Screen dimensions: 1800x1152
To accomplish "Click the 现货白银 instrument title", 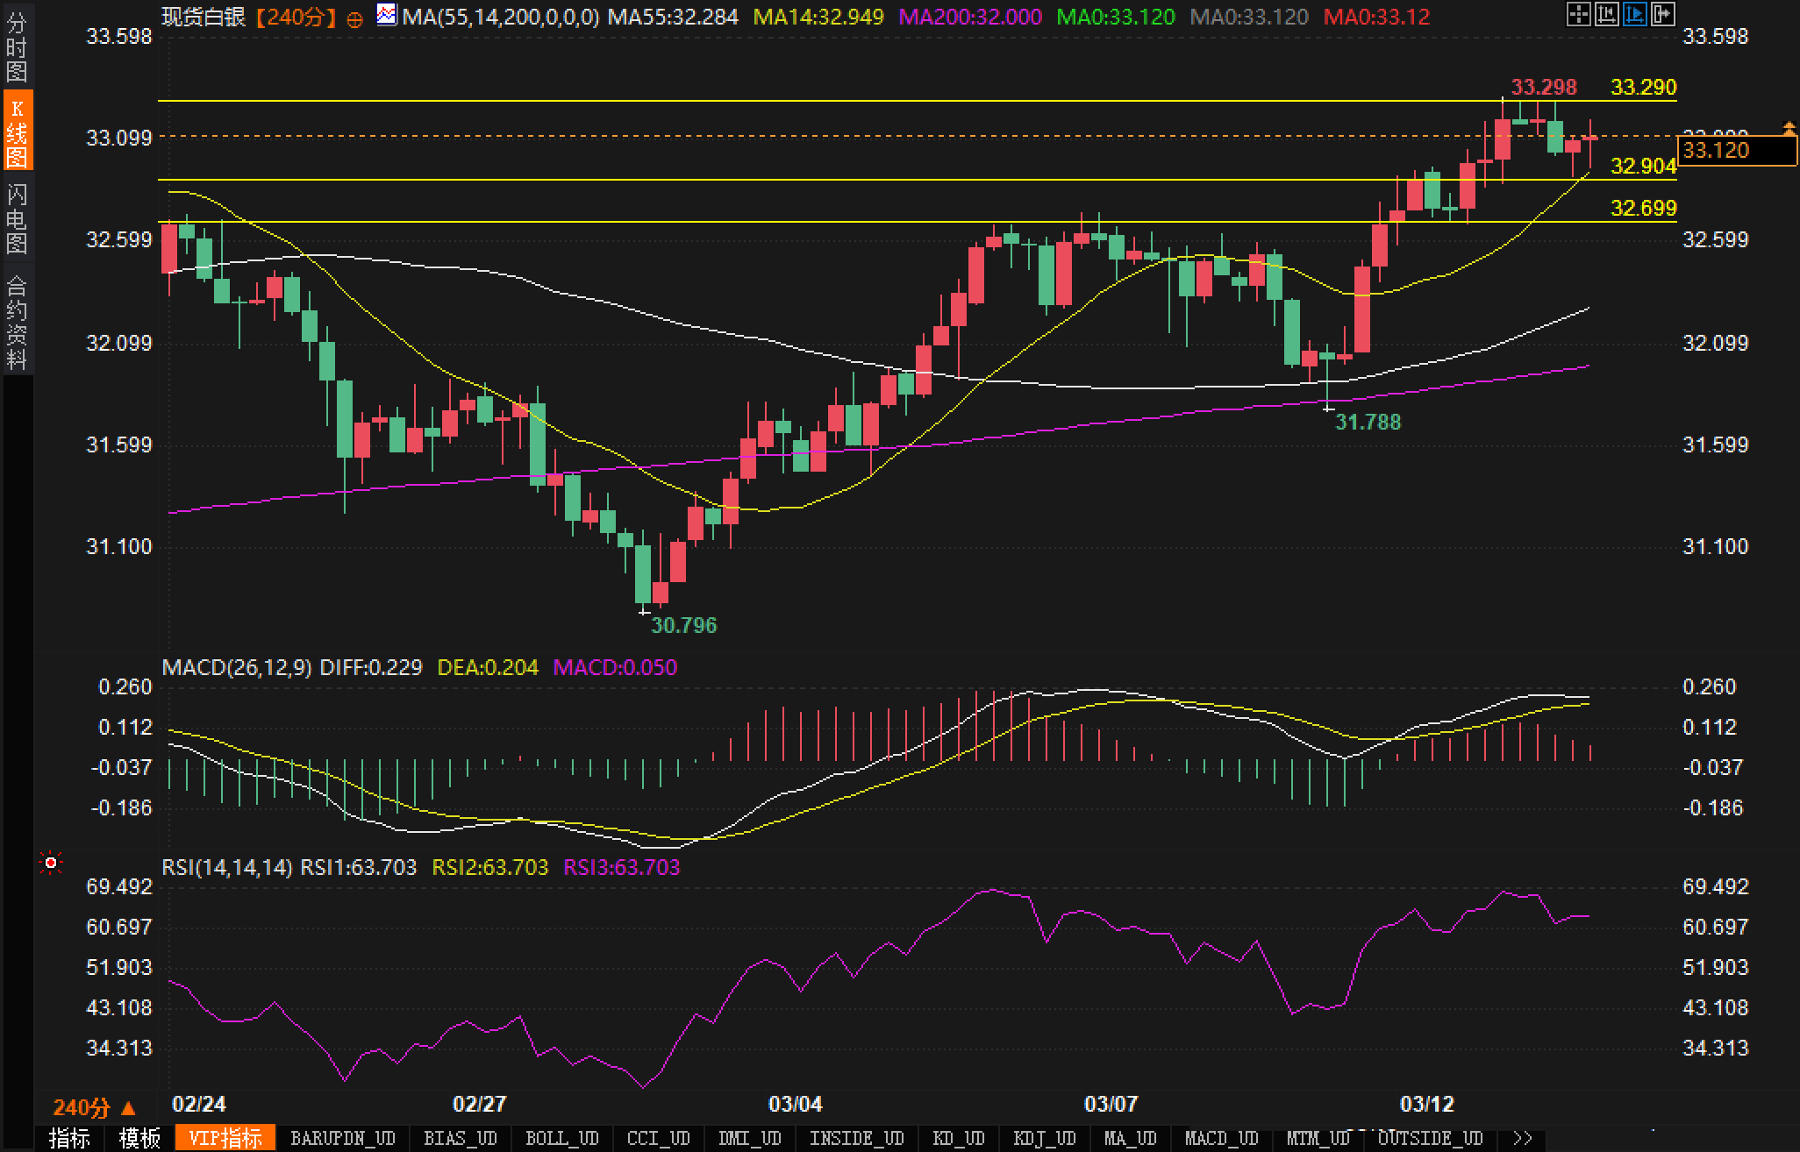I will (x=204, y=17).
